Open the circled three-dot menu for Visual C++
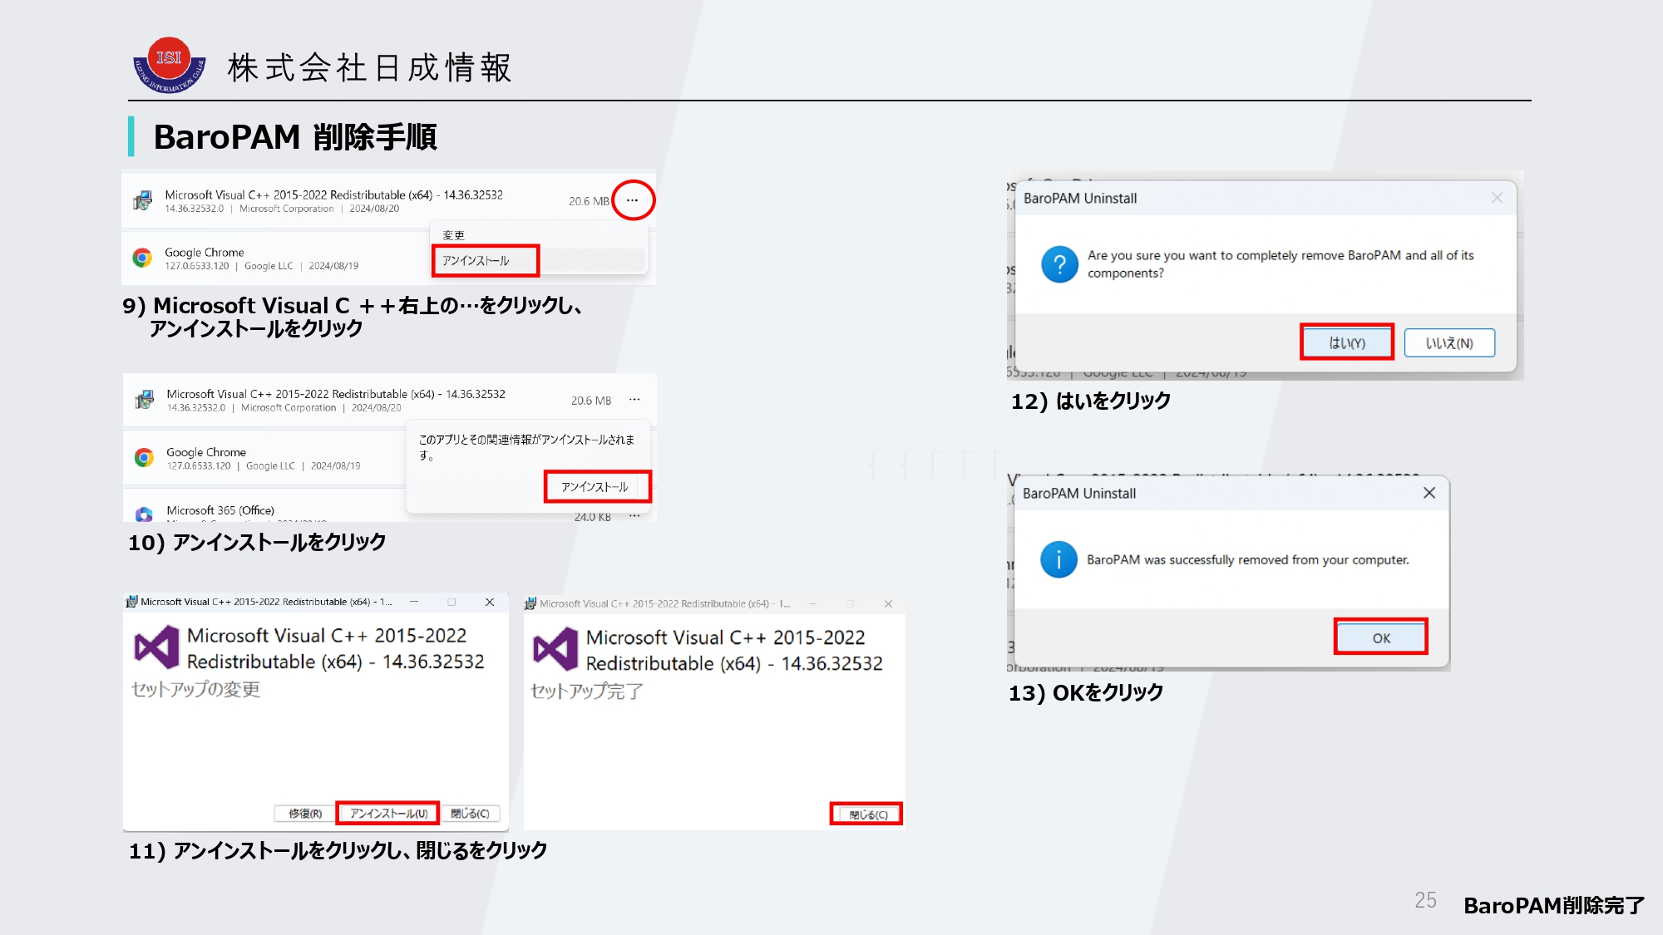Viewport: 1663px width, 935px height. [633, 200]
